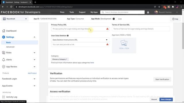Go back with browser back arrow
The width and height of the screenshot is (184, 103).
coord(3,7)
